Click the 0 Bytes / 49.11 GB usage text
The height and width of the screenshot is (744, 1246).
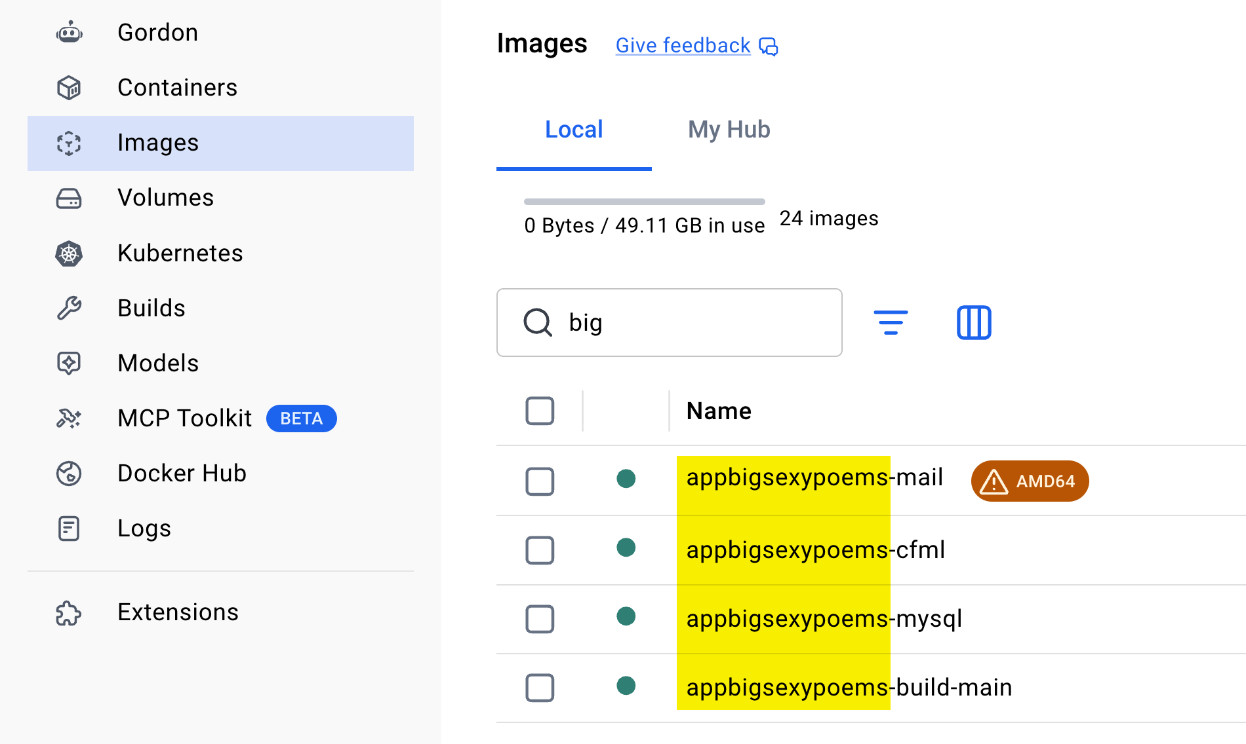pyautogui.click(x=645, y=225)
